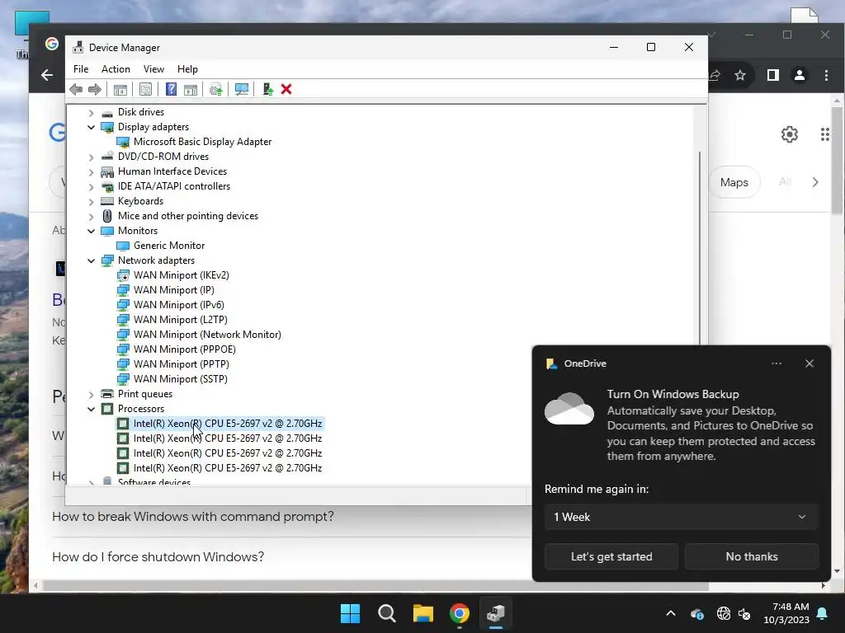Click the Processors category chip icon
This screenshot has height=633, width=845.
pos(107,409)
